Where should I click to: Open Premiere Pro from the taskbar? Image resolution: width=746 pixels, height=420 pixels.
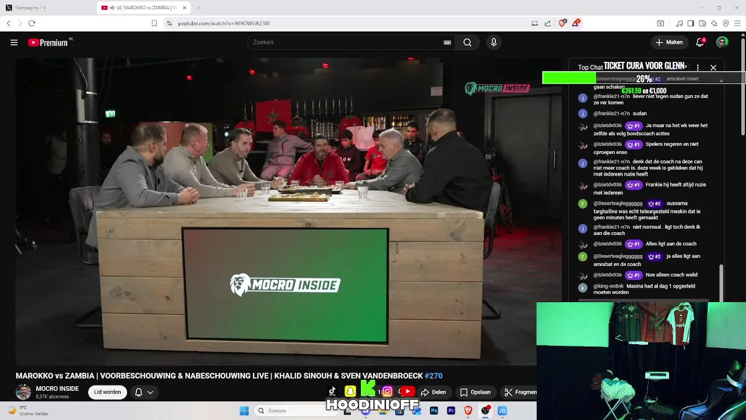[x=451, y=411]
